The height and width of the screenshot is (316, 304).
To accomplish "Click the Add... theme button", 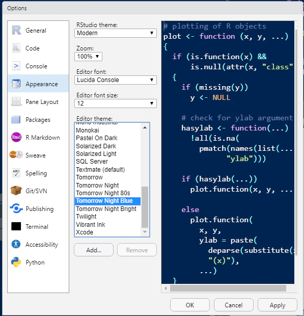I will [x=94, y=250].
